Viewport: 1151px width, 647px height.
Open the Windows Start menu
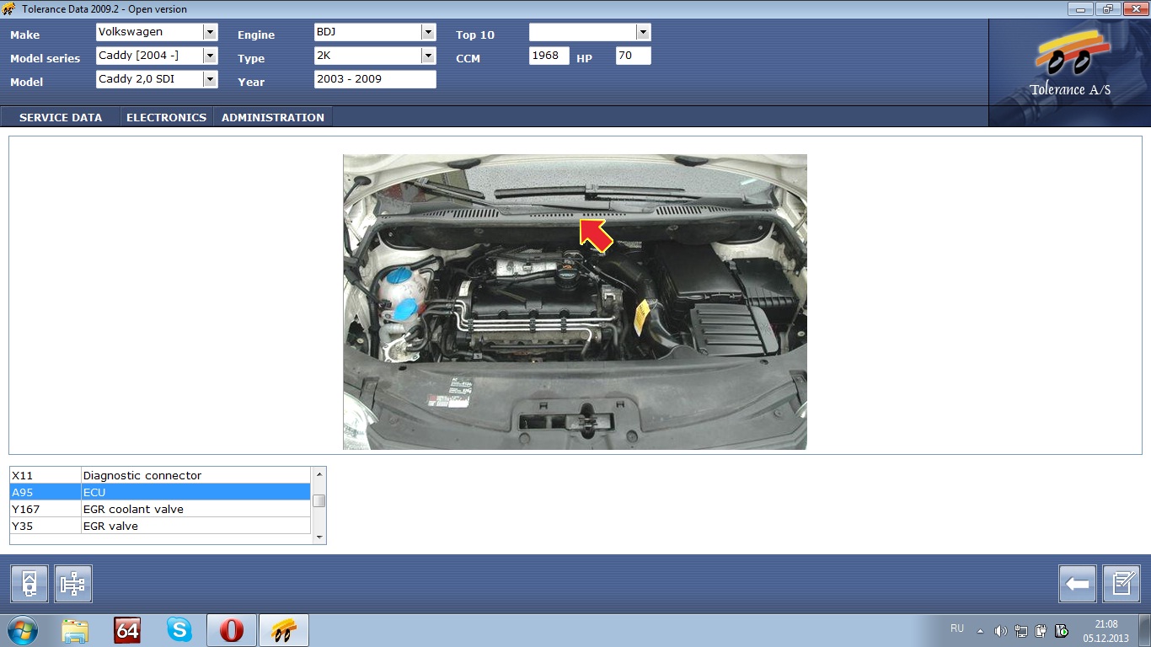[22, 630]
